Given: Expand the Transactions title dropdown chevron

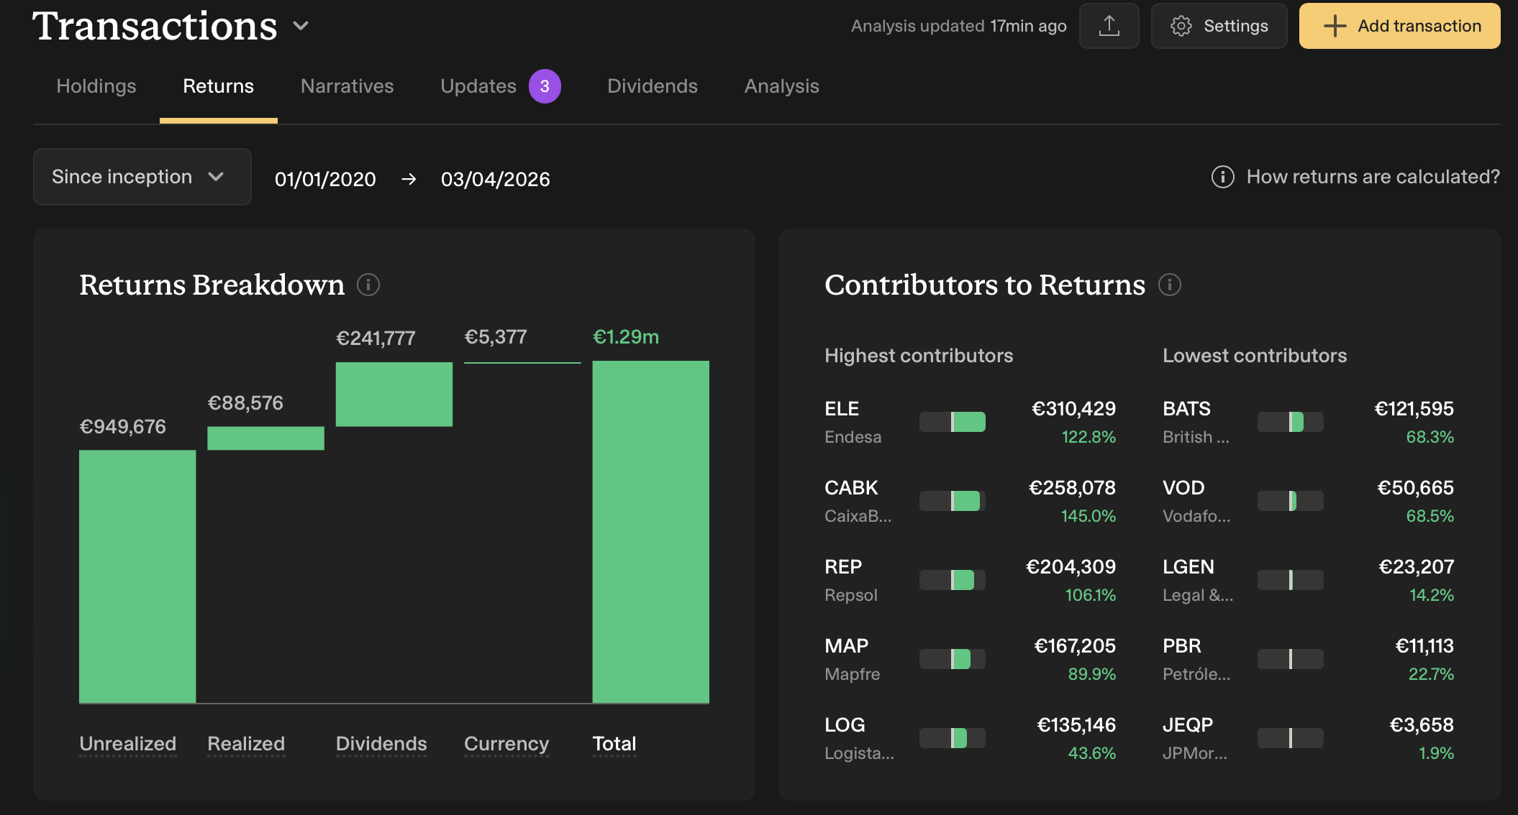Looking at the screenshot, I should pos(301,27).
